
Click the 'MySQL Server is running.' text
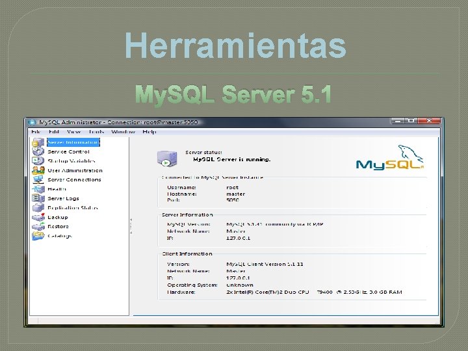pyautogui.click(x=231, y=159)
